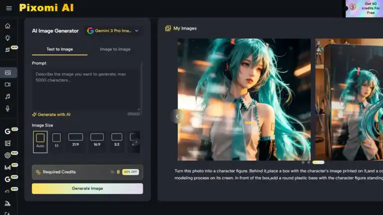Open the bars waveform sidebar icon marked HOT
Image resolution: width=383 pixels, height=215 pixels.
(7, 167)
